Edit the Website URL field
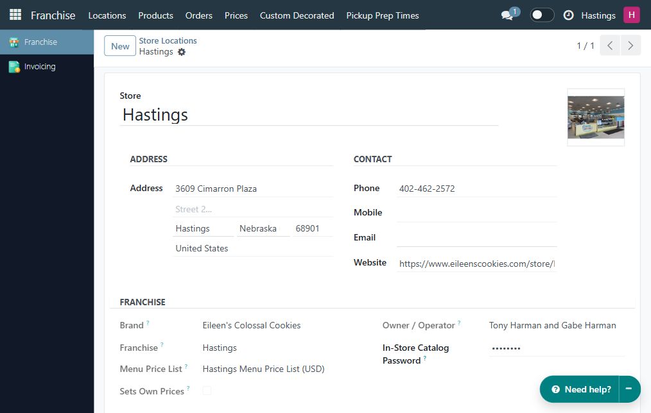This screenshot has width=651, height=413. pyautogui.click(x=476, y=264)
